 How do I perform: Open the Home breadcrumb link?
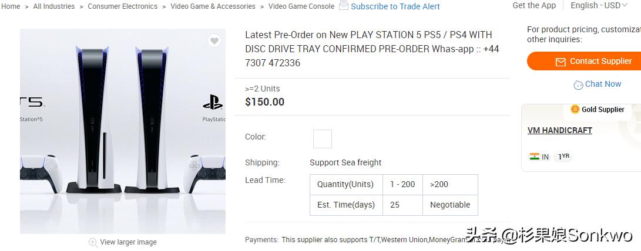pos(11,6)
